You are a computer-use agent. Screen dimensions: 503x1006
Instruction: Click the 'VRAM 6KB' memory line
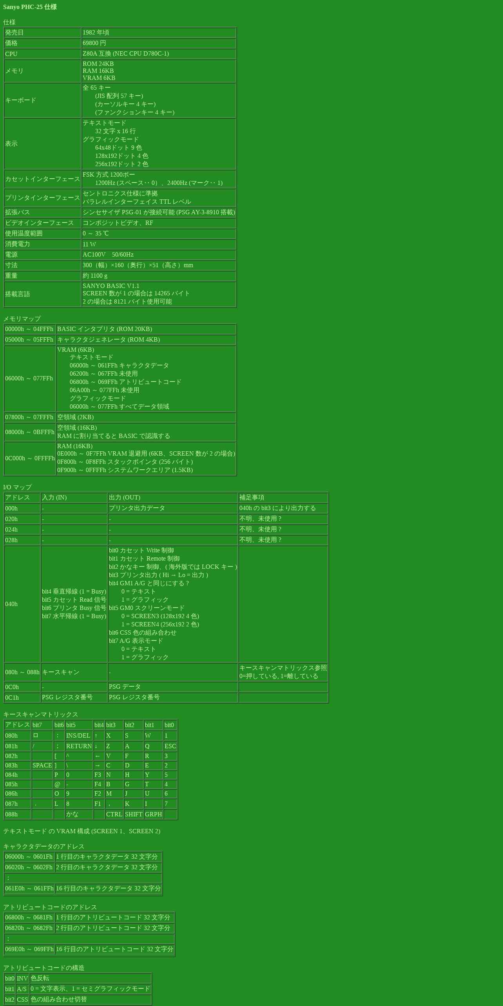pyautogui.click(x=99, y=78)
